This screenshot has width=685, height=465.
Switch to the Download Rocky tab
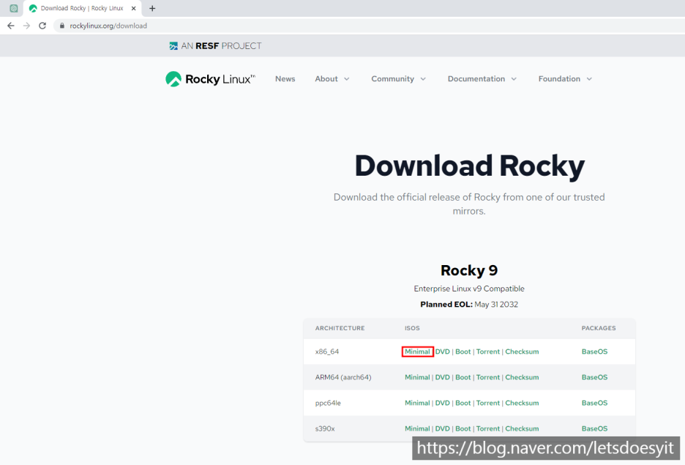click(82, 8)
